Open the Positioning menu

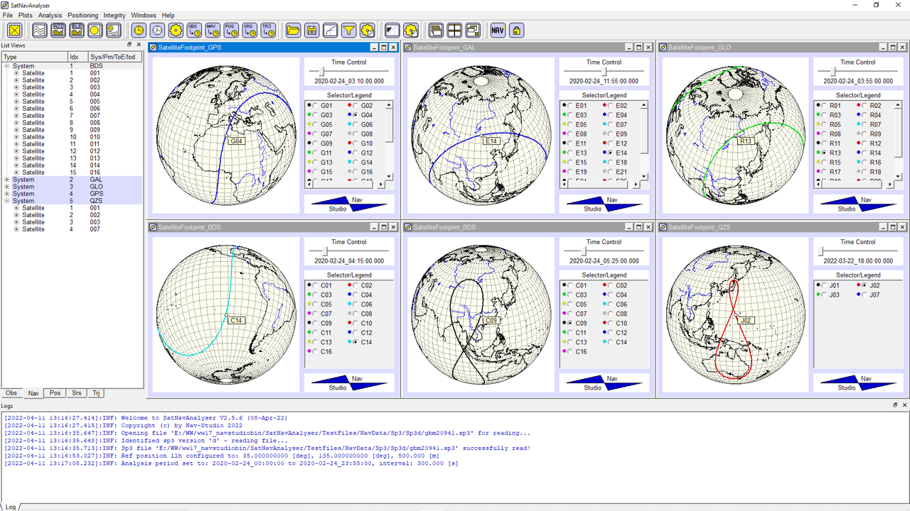coord(82,15)
